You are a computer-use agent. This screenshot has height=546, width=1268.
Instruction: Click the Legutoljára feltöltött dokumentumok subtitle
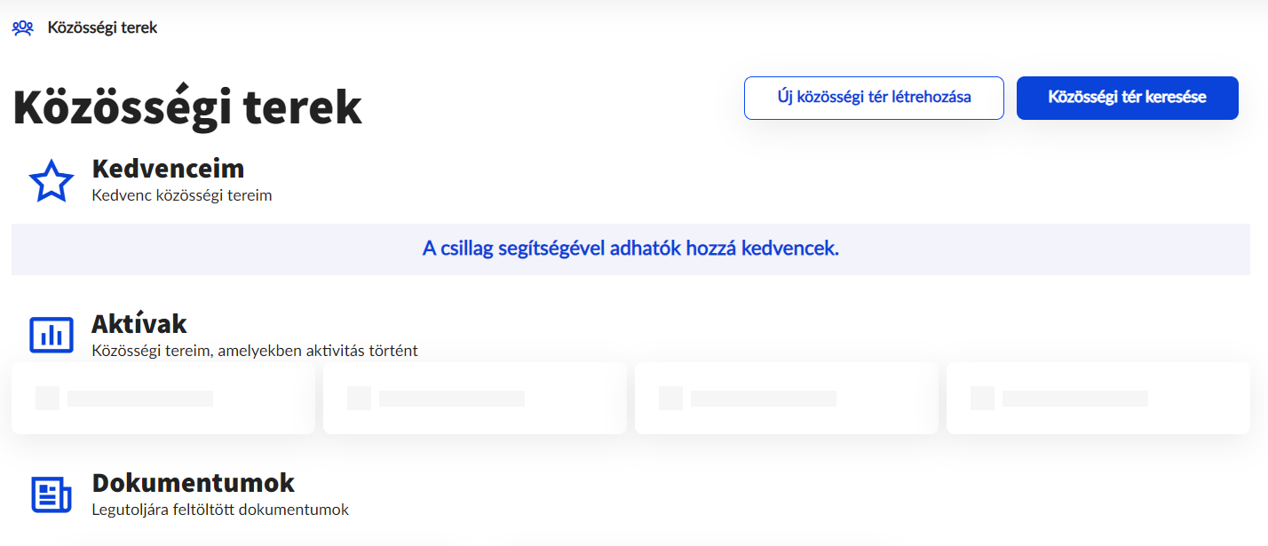(x=220, y=510)
